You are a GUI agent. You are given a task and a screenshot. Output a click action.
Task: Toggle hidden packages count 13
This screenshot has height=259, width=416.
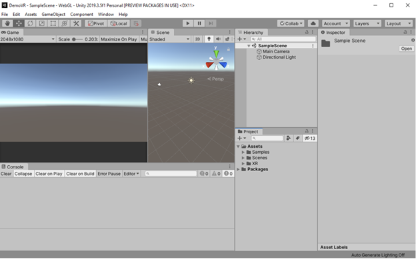tap(309, 138)
